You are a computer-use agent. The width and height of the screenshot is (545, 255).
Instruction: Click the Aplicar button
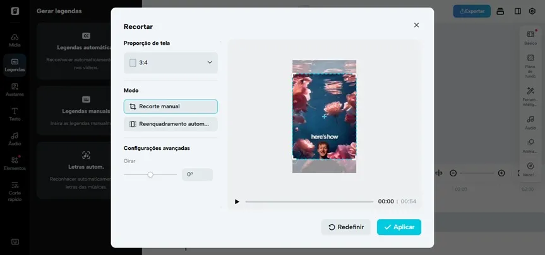coord(398,227)
